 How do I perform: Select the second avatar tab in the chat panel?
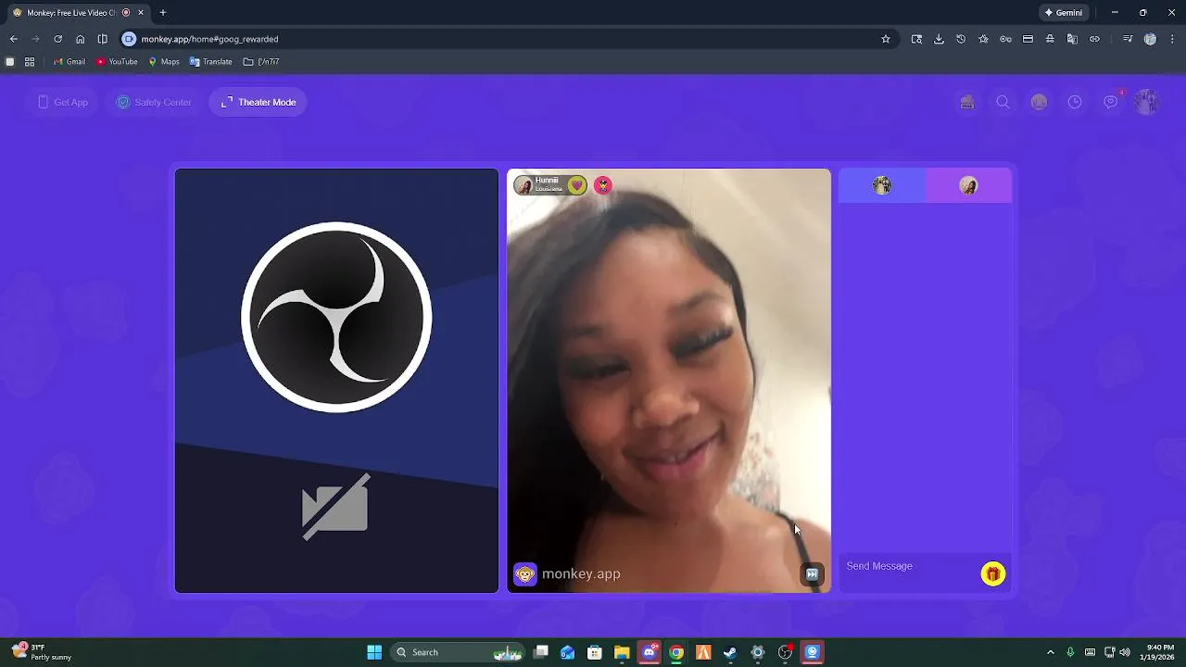point(968,185)
